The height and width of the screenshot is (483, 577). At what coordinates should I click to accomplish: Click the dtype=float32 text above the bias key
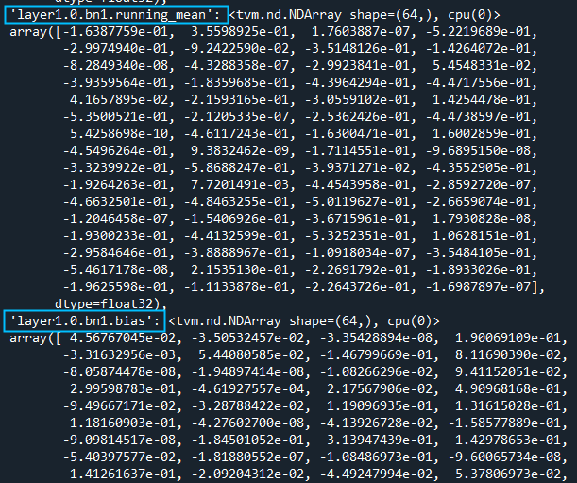click(x=104, y=304)
